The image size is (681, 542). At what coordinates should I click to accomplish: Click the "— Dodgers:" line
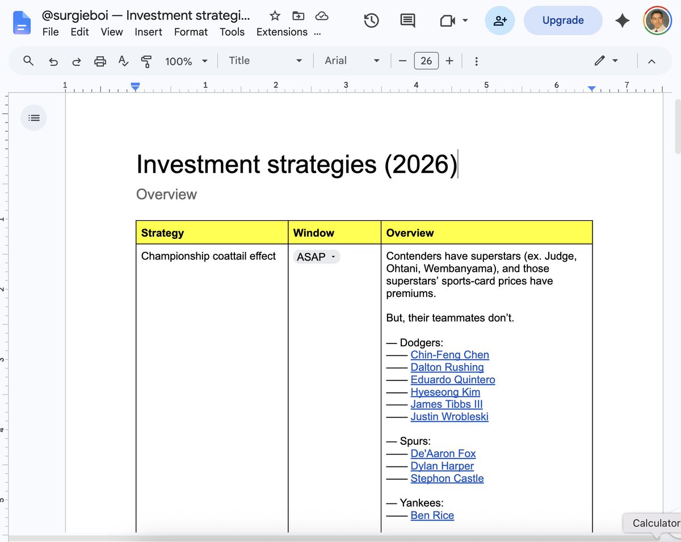415,343
